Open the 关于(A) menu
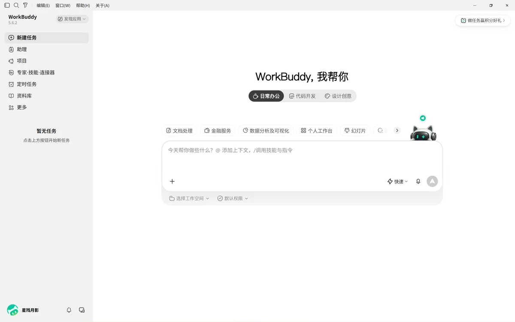This screenshot has width=515, height=322. point(102,6)
